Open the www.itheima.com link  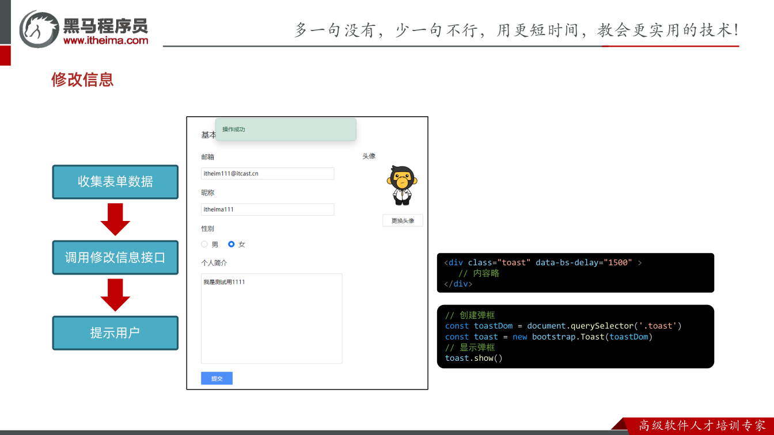click(x=105, y=41)
